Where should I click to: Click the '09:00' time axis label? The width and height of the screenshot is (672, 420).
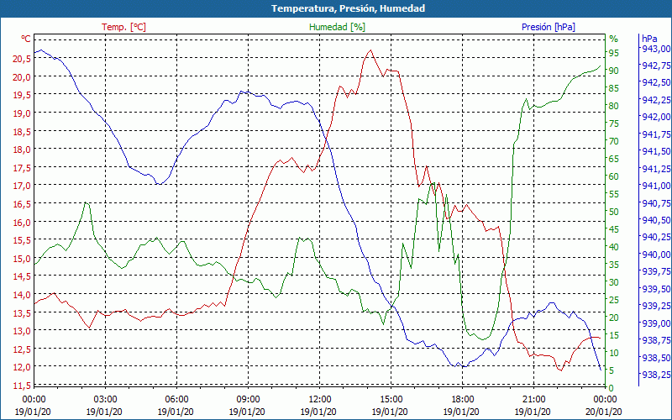248,399
